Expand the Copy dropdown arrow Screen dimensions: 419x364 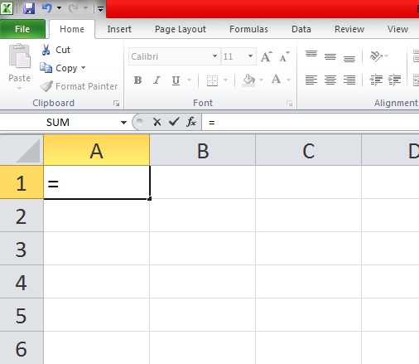point(83,67)
